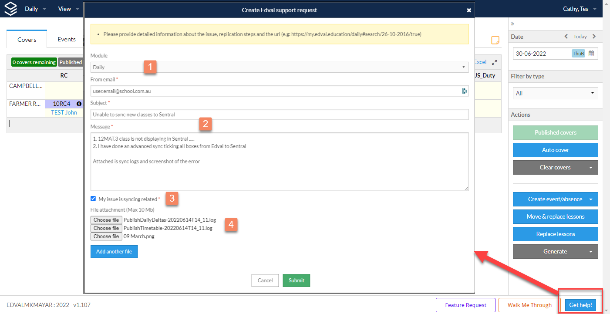Expand the covers table to fullscreen

(494, 62)
